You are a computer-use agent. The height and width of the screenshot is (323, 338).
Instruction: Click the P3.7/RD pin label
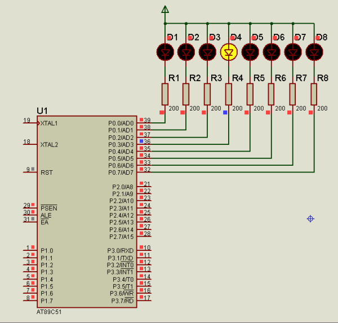(122, 301)
